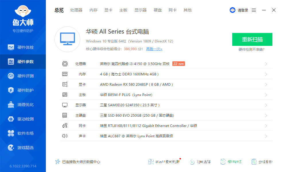Open 硬件防护 in the sidebar

[23, 90]
